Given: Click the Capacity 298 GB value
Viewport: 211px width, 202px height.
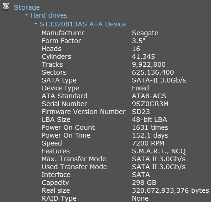Looking at the screenshot, I should [144, 183].
